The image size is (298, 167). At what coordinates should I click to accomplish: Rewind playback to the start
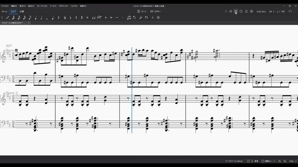[230, 11]
